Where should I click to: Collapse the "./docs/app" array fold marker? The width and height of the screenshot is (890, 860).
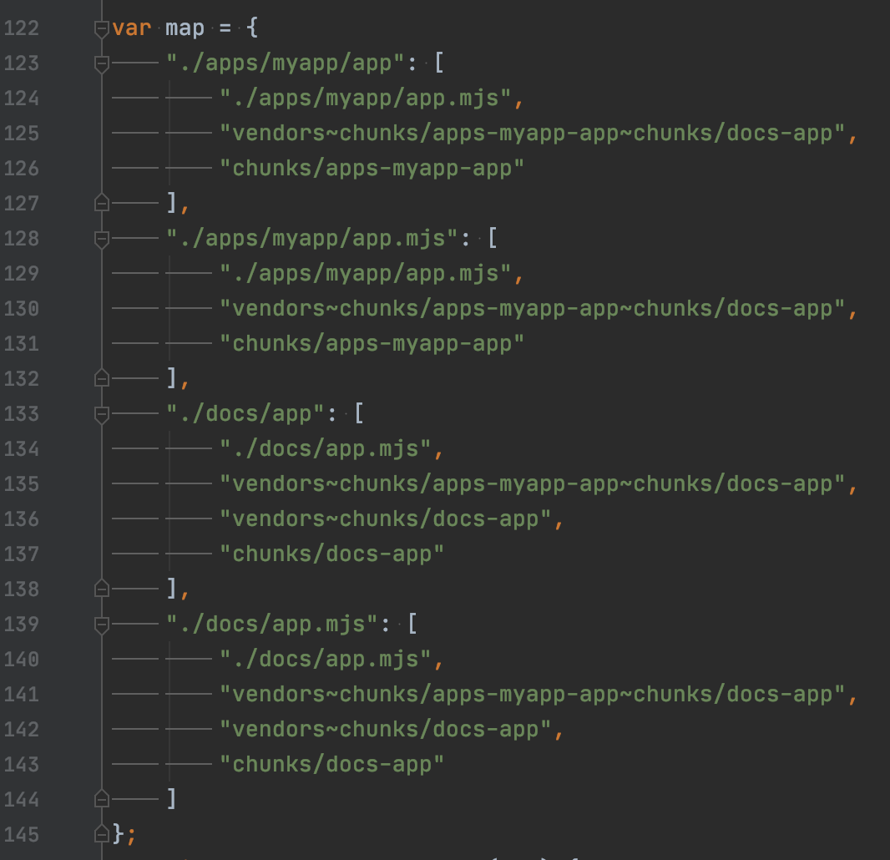coord(102,415)
